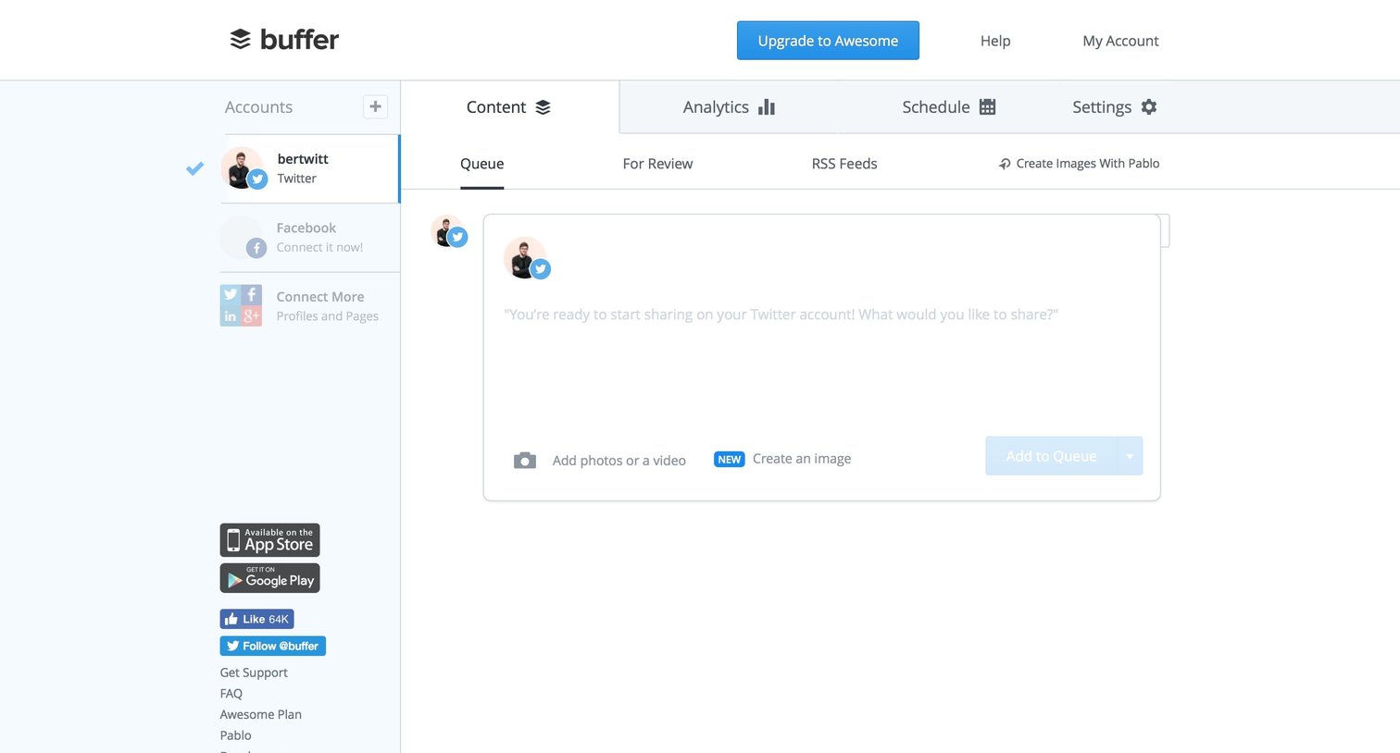Open Add to Queue dropdown arrow

click(x=1130, y=456)
